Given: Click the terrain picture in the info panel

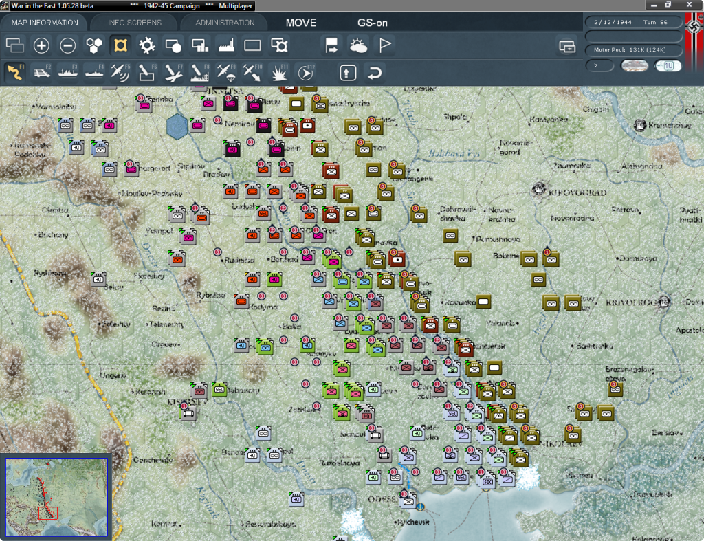Looking at the screenshot, I should click(x=635, y=65).
